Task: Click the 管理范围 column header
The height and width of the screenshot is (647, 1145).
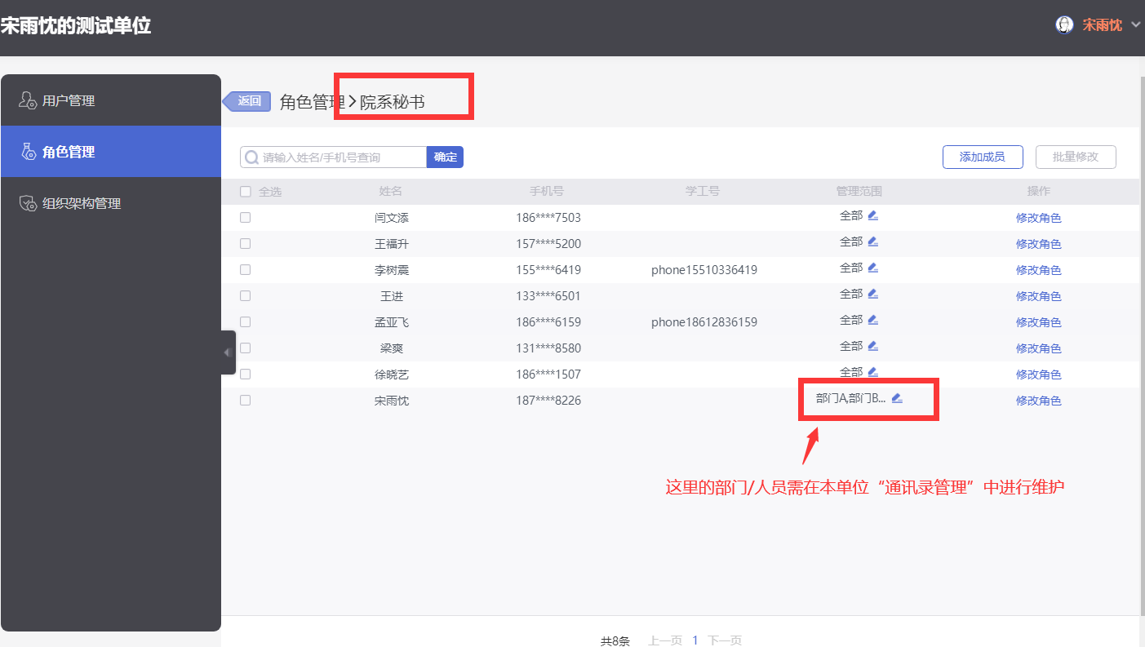Action: click(859, 191)
